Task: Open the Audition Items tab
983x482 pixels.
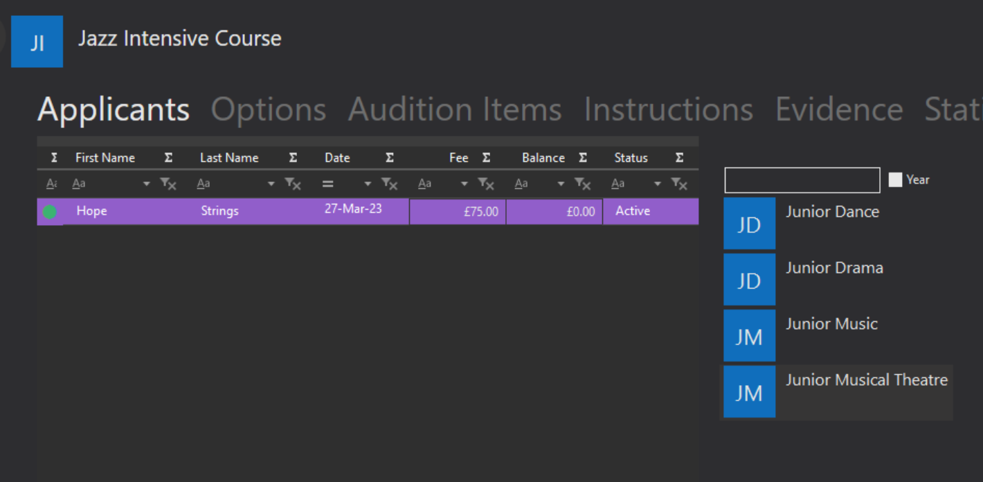Action: click(455, 109)
